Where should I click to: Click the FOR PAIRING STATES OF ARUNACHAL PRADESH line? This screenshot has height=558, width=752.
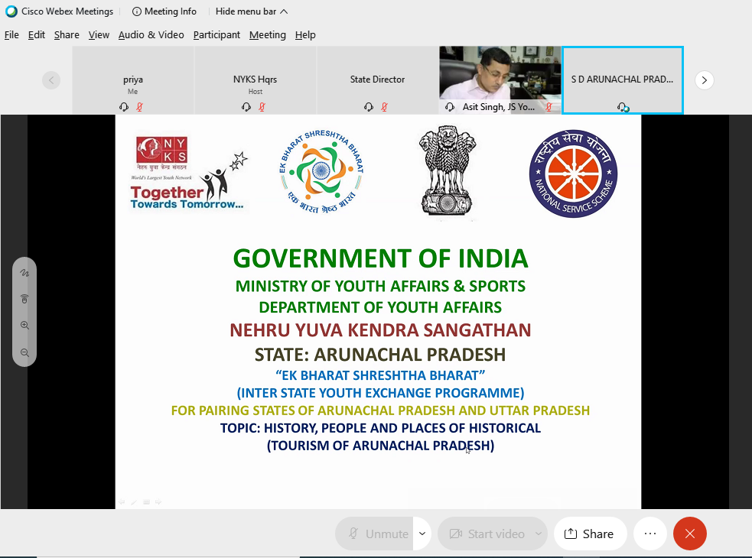[x=380, y=410]
